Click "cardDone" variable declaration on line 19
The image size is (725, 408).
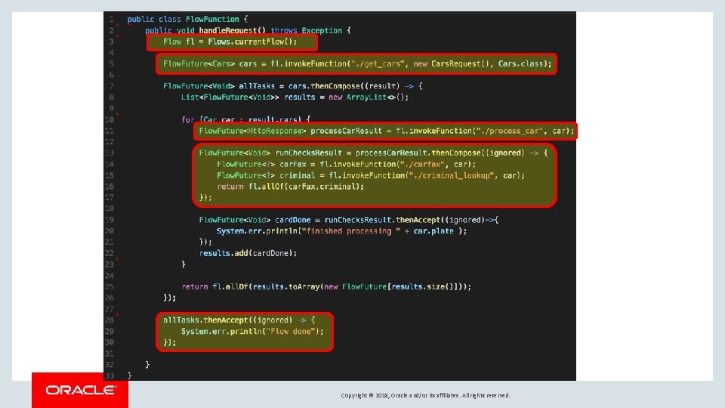point(293,220)
